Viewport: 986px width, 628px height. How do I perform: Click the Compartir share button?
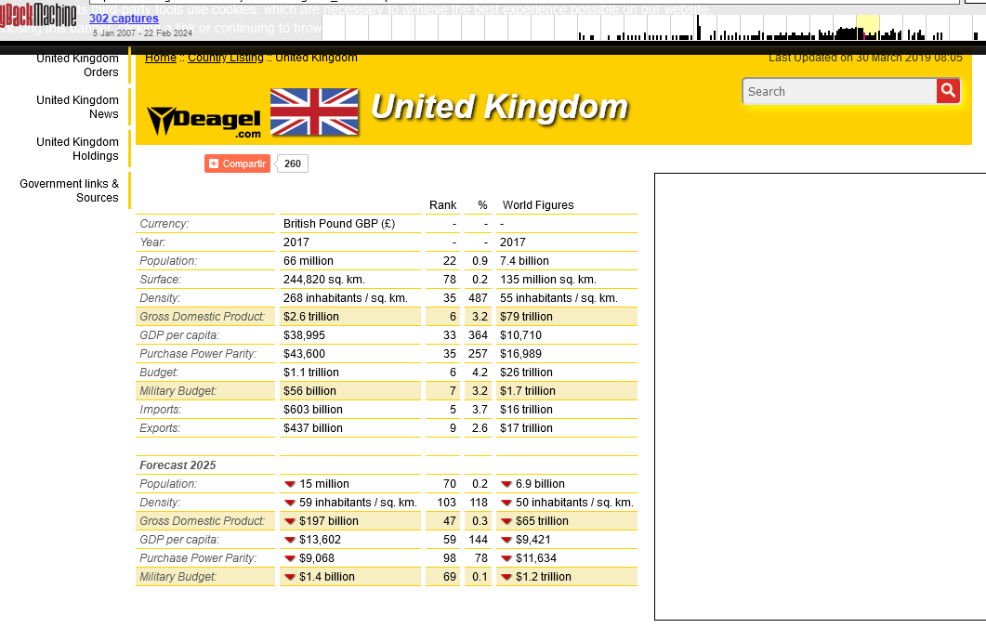click(237, 164)
